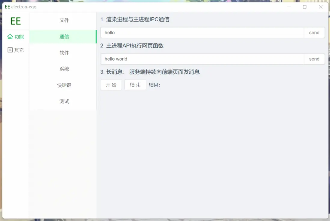The height and width of the screenshot is (221, 330).
Task: Focus the hello world input field
Action: pos(202,59)
